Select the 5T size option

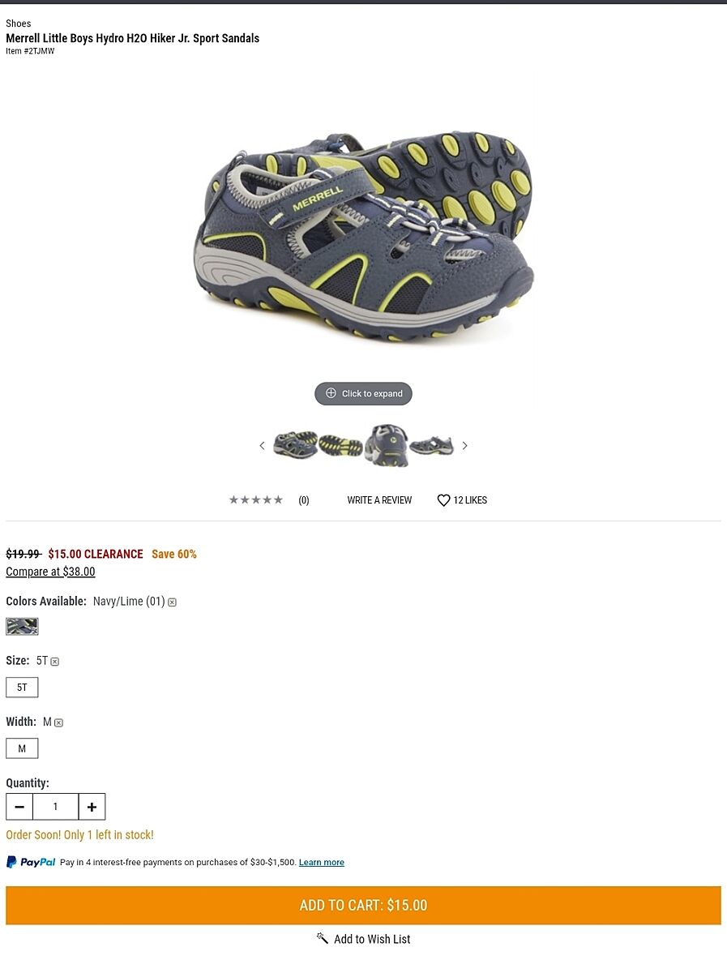(22, 688)
